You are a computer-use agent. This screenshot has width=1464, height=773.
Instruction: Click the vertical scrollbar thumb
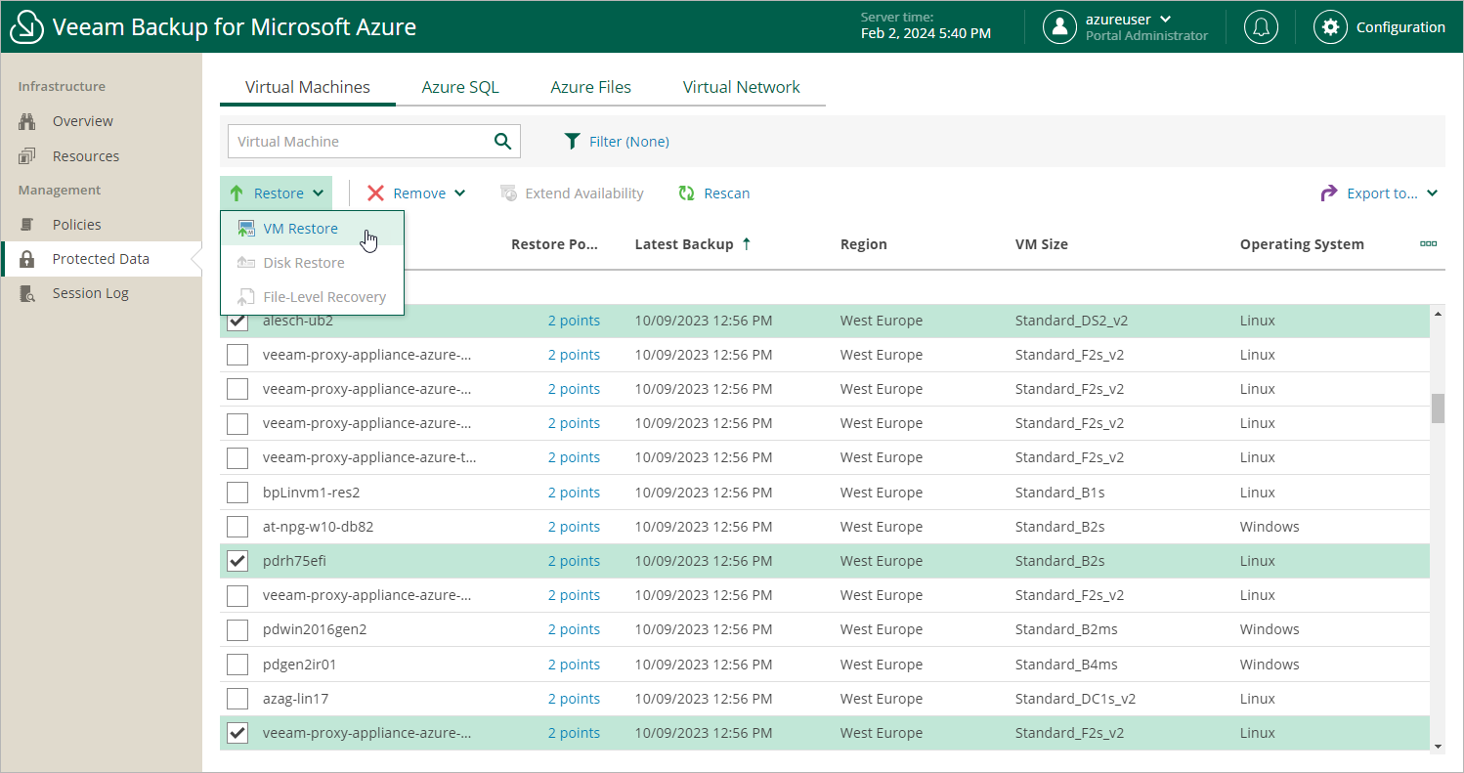point(1438,408)
